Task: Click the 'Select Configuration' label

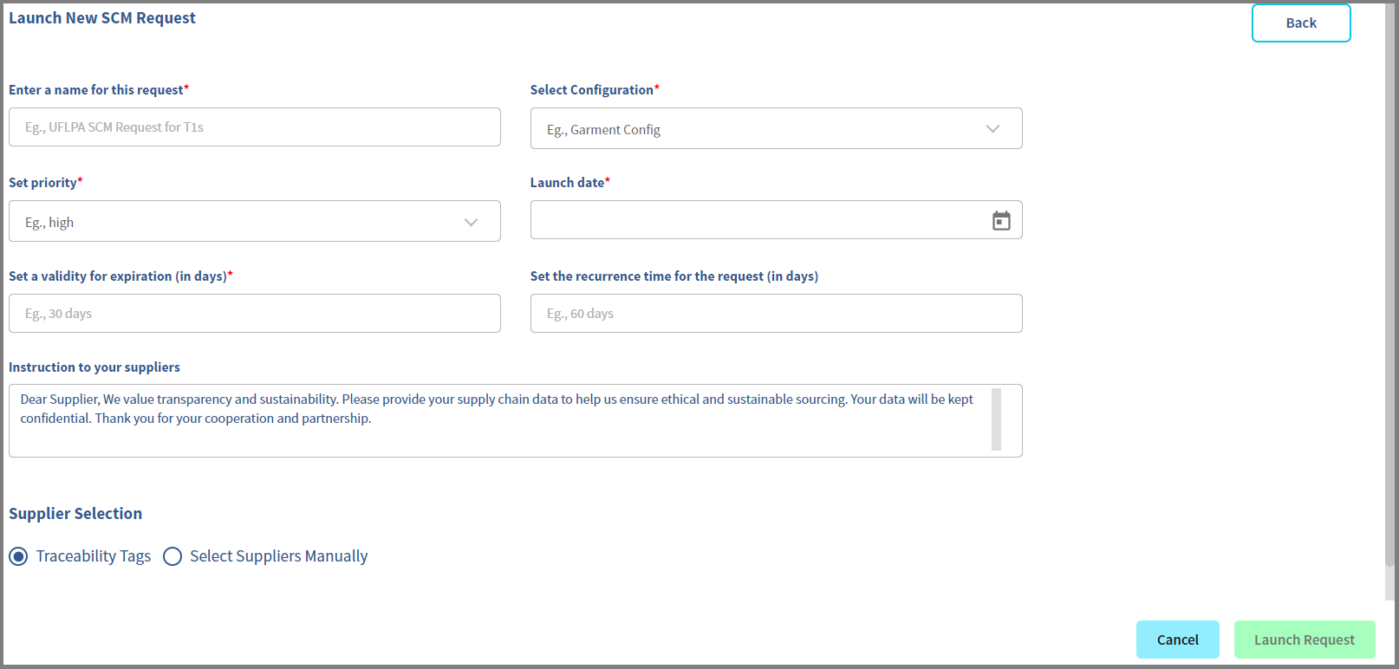Action: tap(595, 89)
